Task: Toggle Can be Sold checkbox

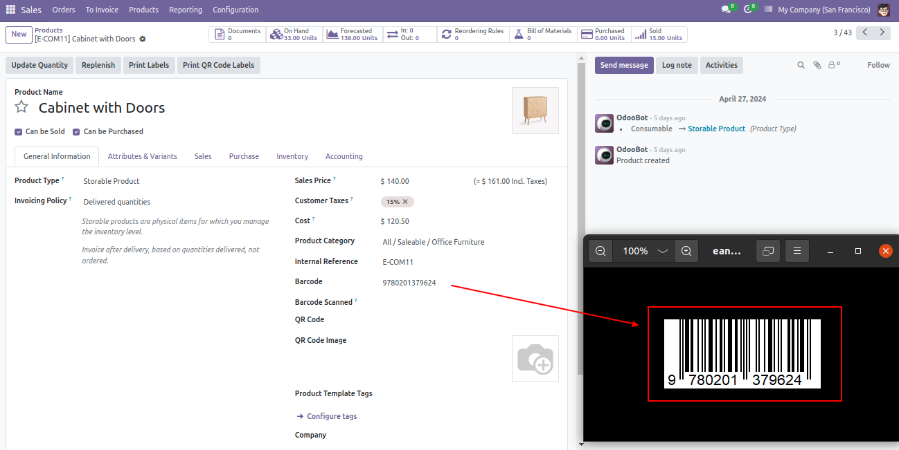Action: click(19, 131)
